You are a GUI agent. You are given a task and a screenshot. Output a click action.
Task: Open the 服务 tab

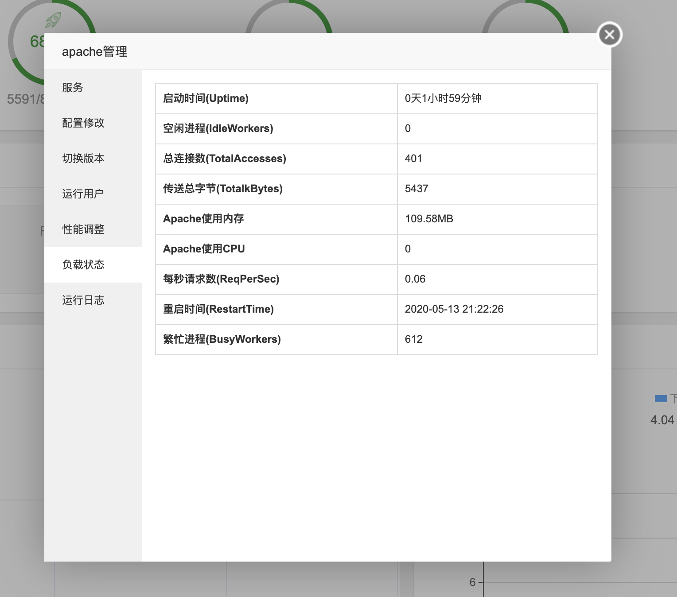[x=93, y=87]
